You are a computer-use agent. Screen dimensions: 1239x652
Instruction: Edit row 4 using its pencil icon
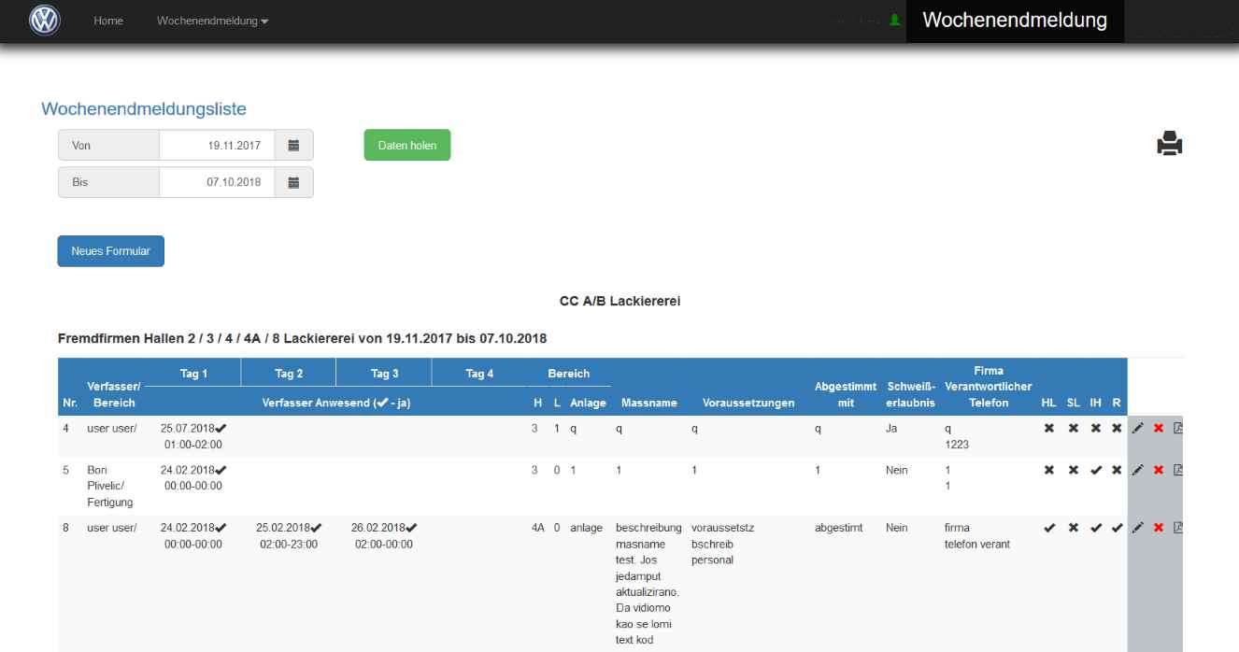(x=1137, y=429)
